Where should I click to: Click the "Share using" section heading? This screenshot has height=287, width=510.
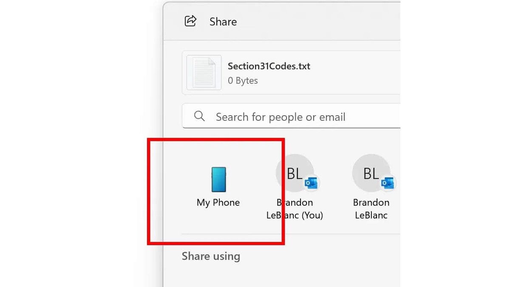click(211, 256)
